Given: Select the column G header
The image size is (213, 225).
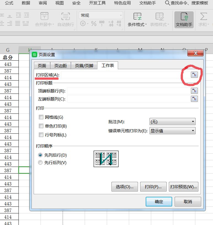Looking at the screenshot, I should click(x=8, y=50).
